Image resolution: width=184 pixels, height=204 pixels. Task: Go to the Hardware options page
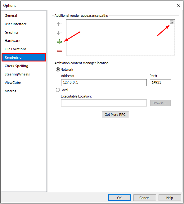[24, 41]
